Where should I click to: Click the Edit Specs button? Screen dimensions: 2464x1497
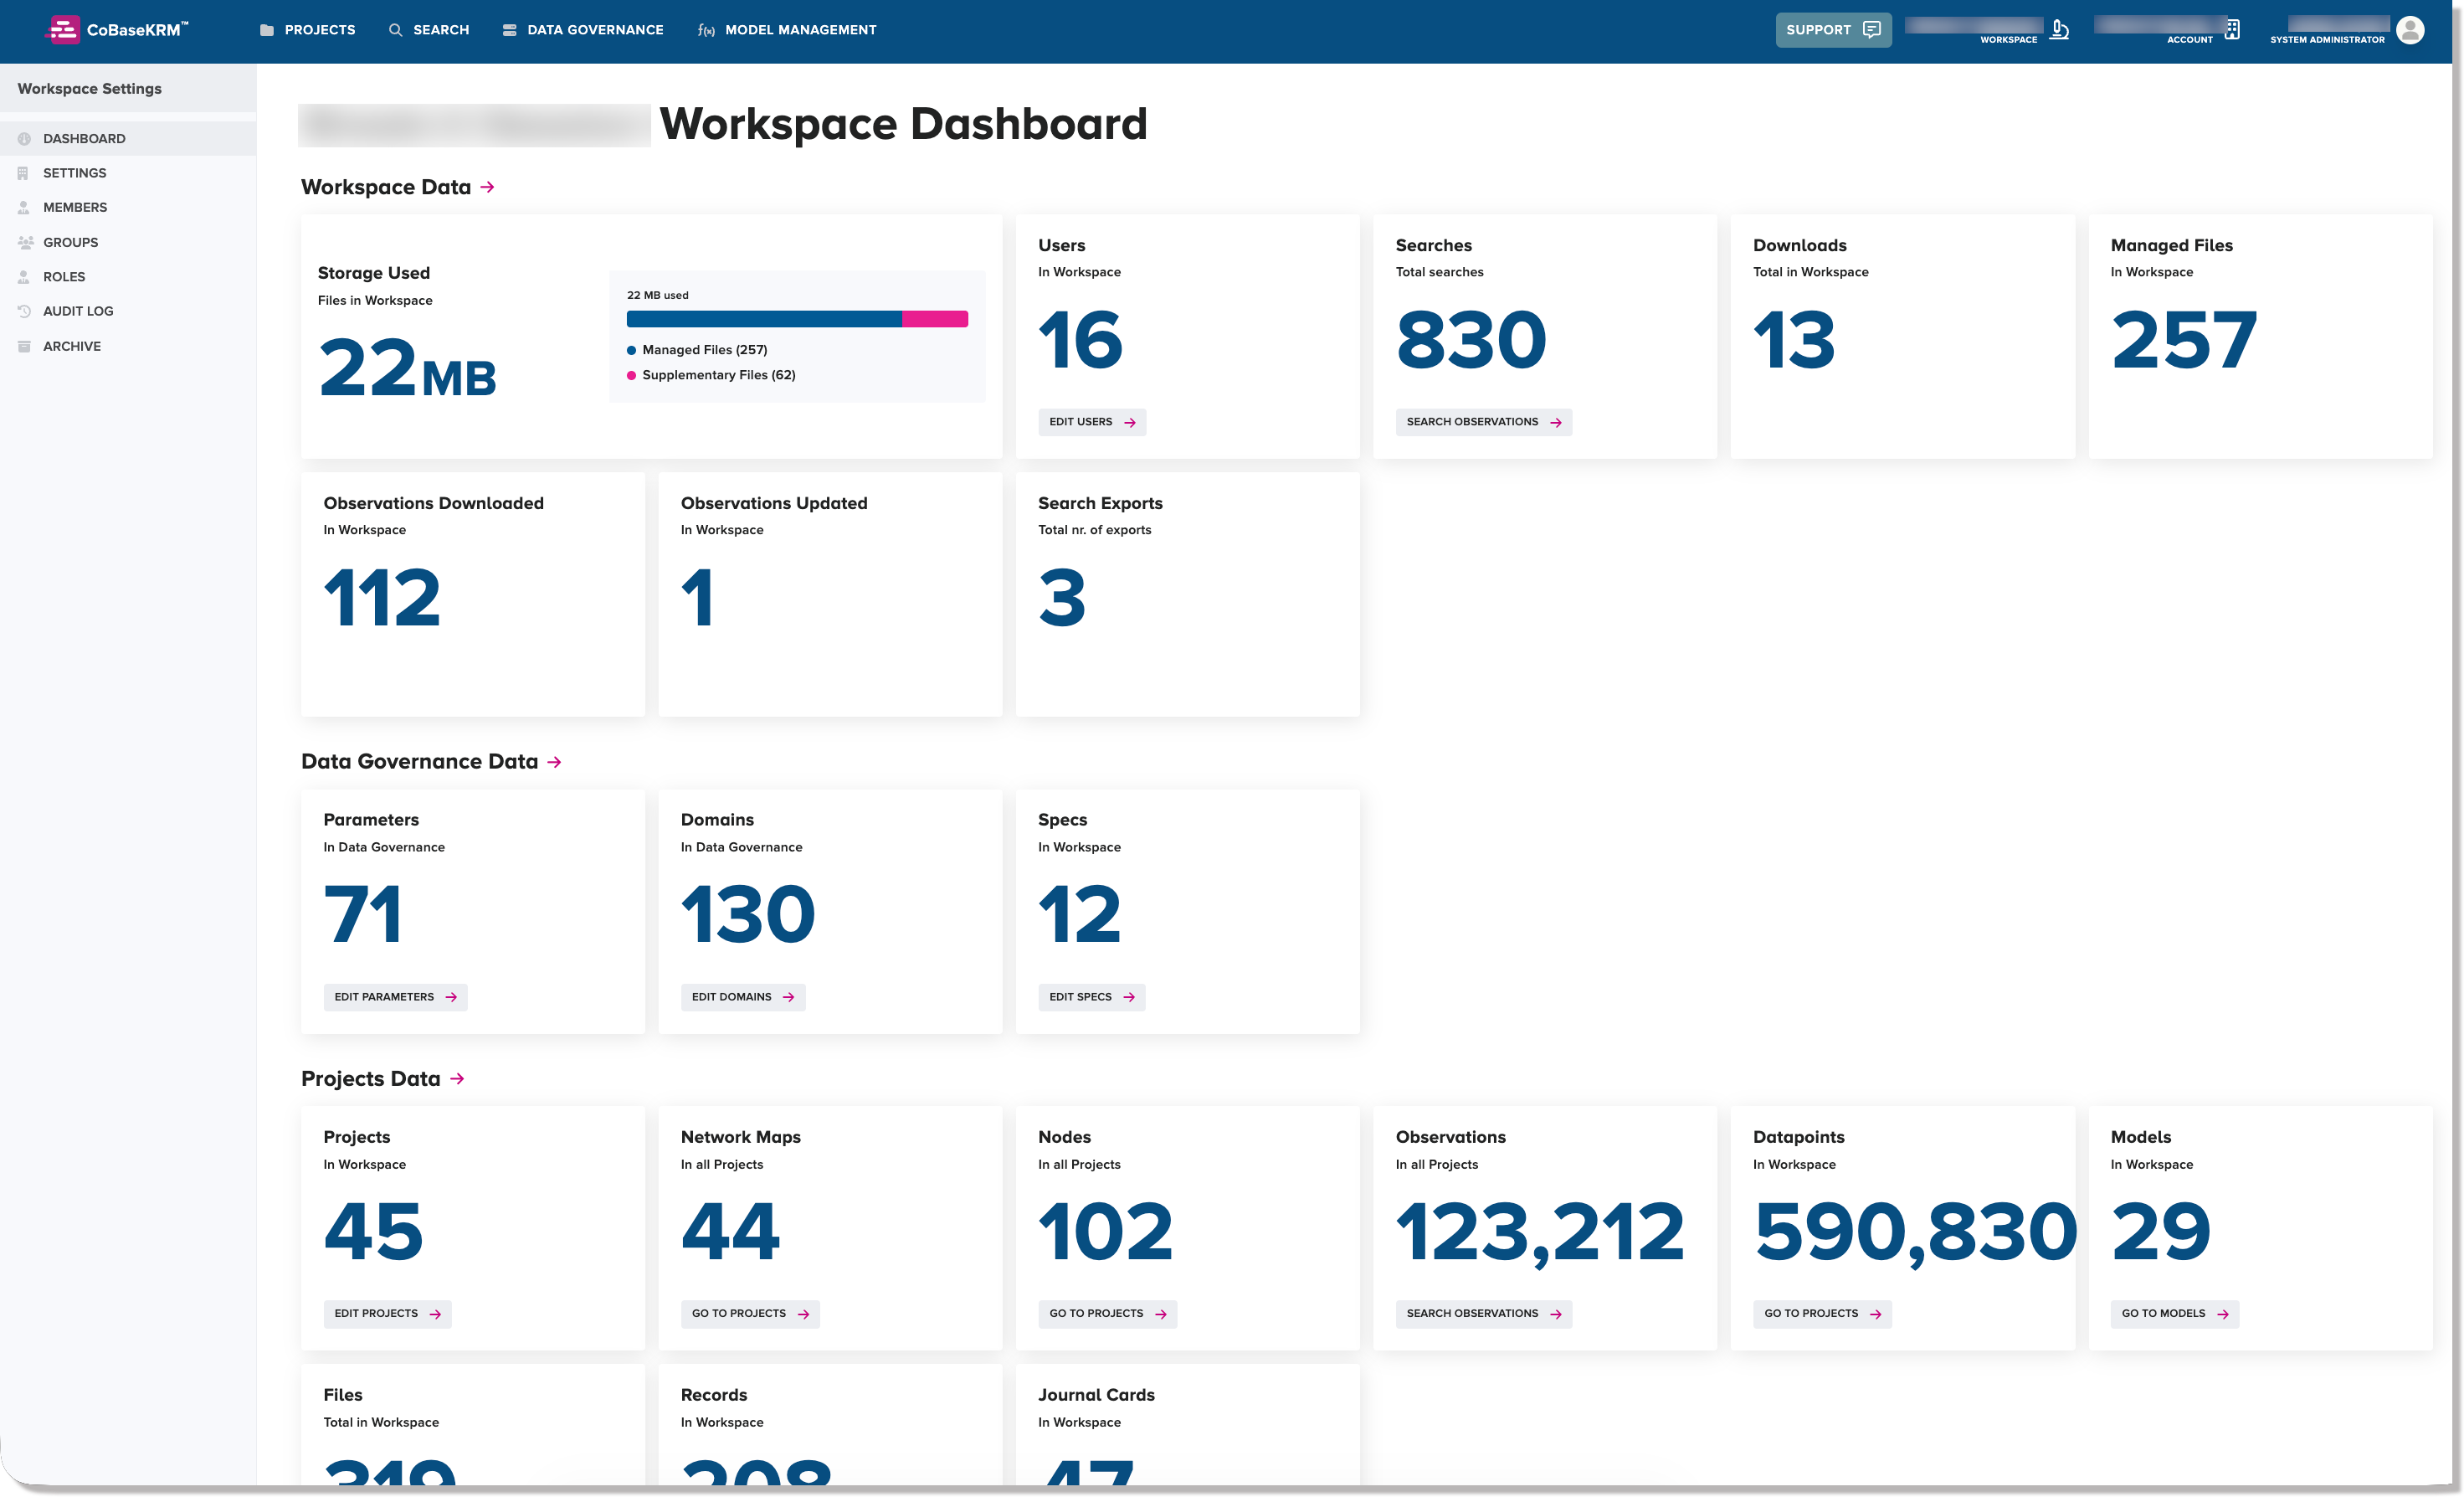pos(1091,996)
